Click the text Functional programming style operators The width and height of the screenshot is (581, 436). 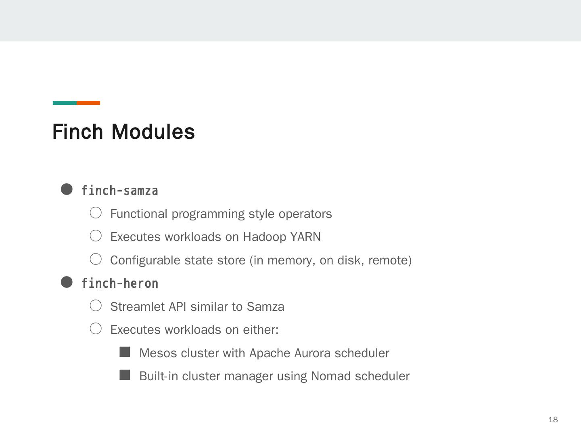(x=221, y=214)
